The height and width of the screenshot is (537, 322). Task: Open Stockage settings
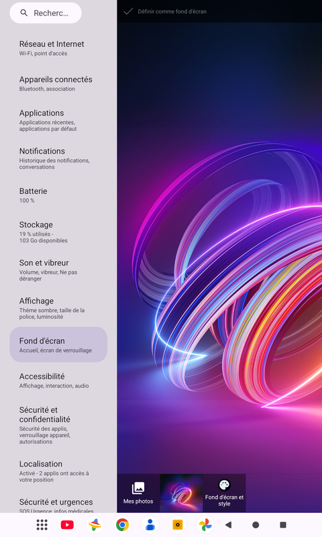[58, 232]
